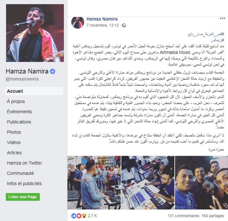228x221 pixels.
Task: Open the keyboard street performance photo
Action: pos(94,183)
